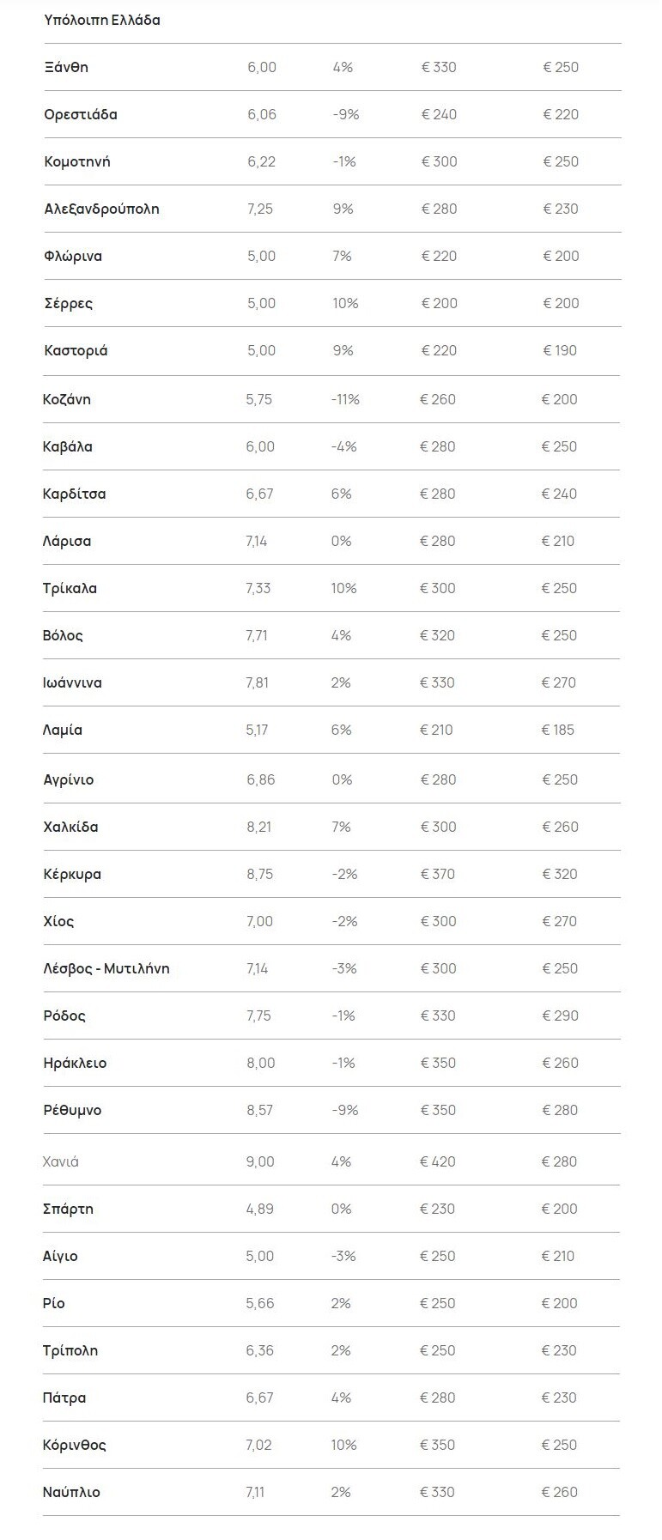Viewport: 662px width, 1540px height.
Task: Click the -11% change for Κοζάνη
Action: (x=345, y=399)
